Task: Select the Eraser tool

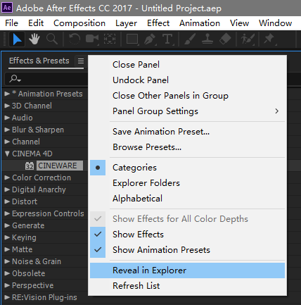Action: 225,39
